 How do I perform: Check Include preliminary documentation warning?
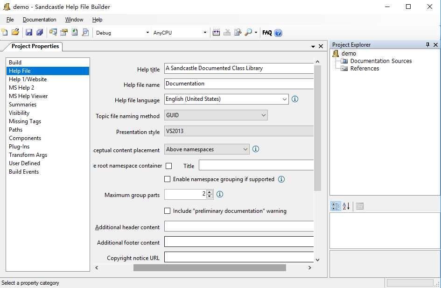[168, 211]
